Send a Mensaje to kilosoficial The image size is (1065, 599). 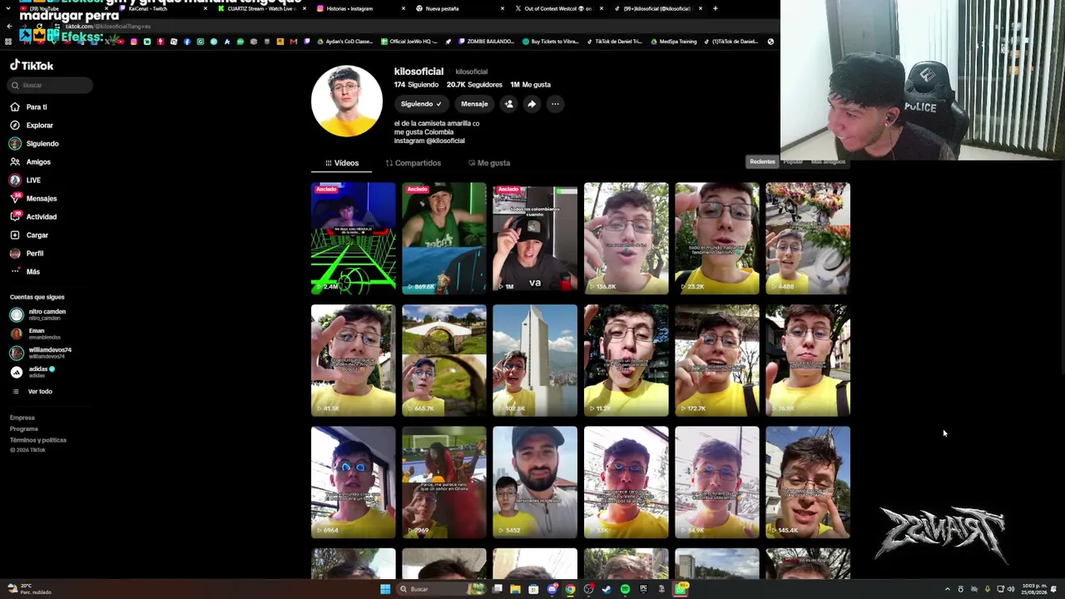[474, 104]
